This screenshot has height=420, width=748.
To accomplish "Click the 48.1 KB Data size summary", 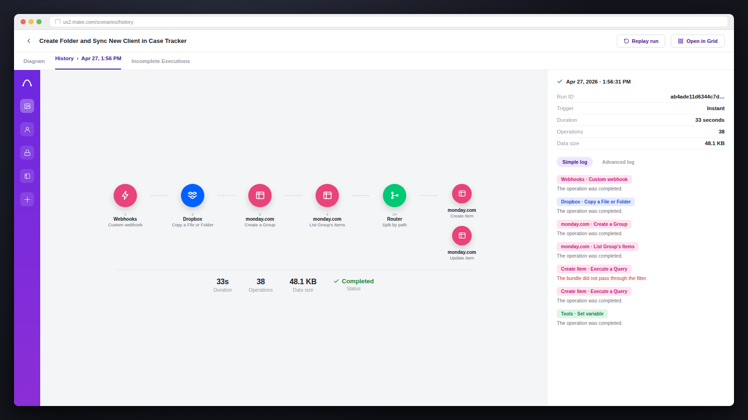I will point(303,285).
